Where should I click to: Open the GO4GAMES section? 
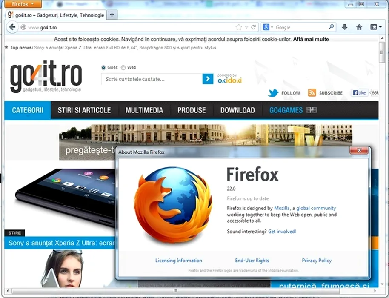pos(293,110)
